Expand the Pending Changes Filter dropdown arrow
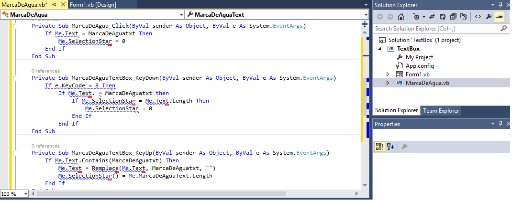The width and height of the screenshot is (512, 201). 424,17
